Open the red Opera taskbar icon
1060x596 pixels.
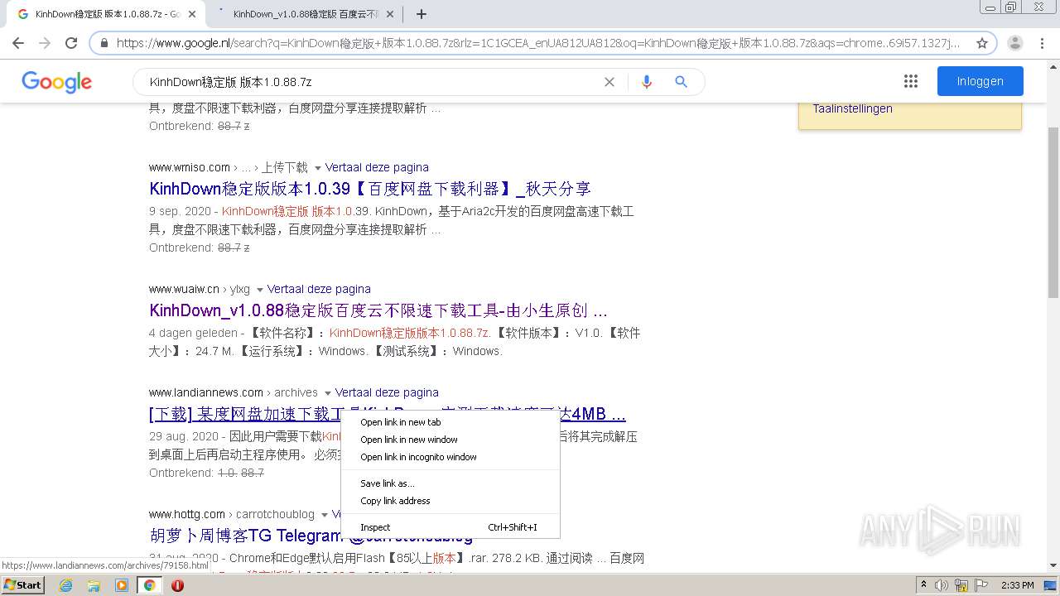pos(177,585)
